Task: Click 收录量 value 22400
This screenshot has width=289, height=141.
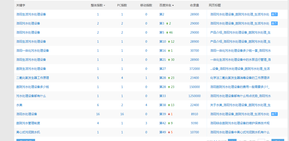Action: pyautogui.click(x=195, y=105)
